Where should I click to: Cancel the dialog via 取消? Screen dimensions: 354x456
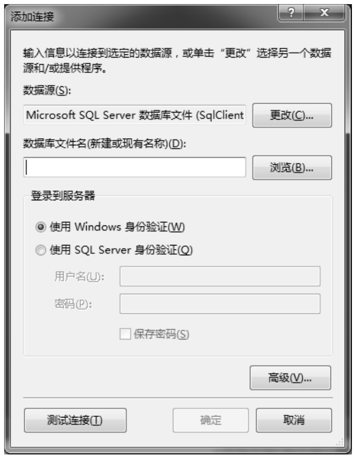point(294,420)
